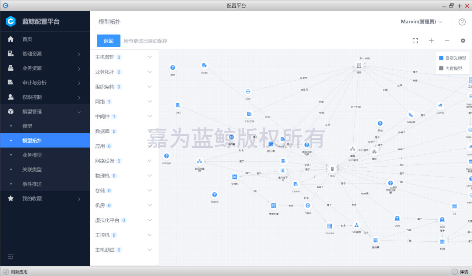This screenshot has height=276, width=472.
Task: Zoom in with the plus icon
Action: point(431,41)
